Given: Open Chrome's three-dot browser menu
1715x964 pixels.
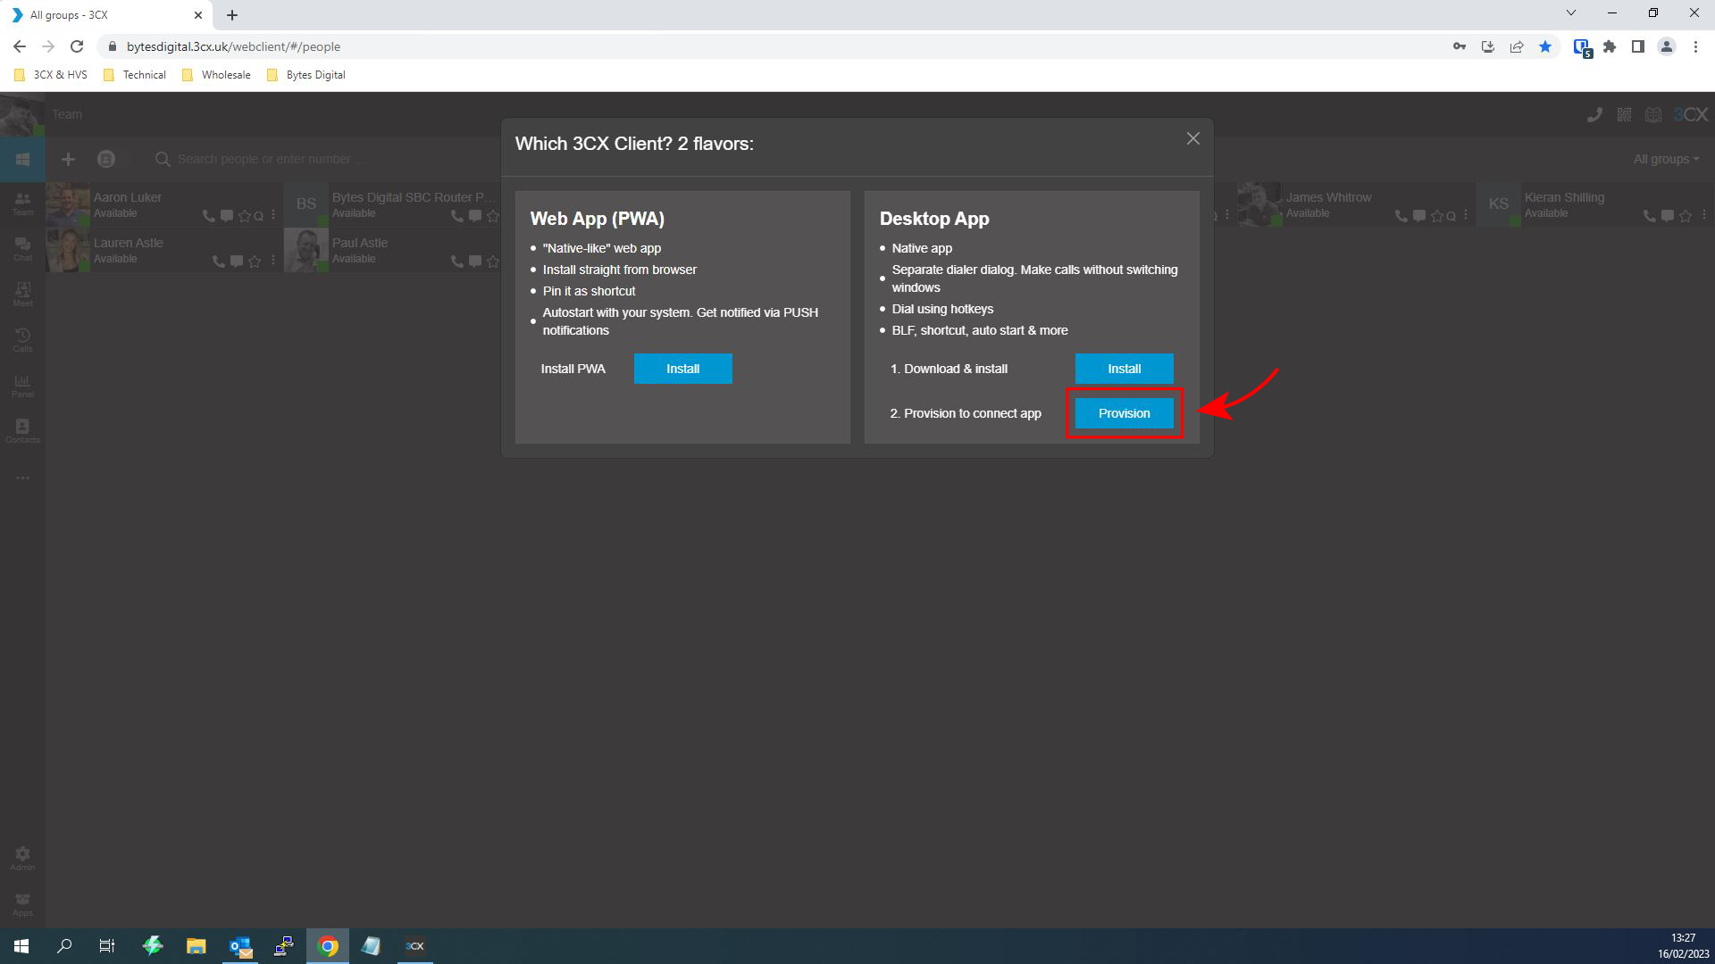Looking at the screenshot, I should [x=1696, y=46].
